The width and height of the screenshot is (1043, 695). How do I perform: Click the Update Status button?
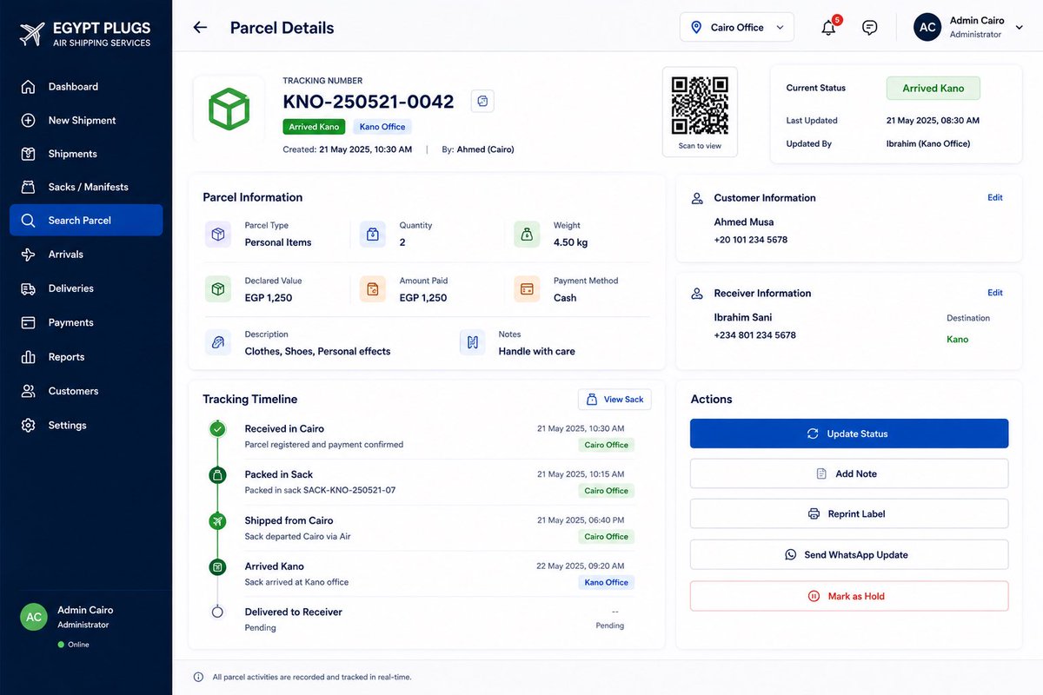coord(849,434)
